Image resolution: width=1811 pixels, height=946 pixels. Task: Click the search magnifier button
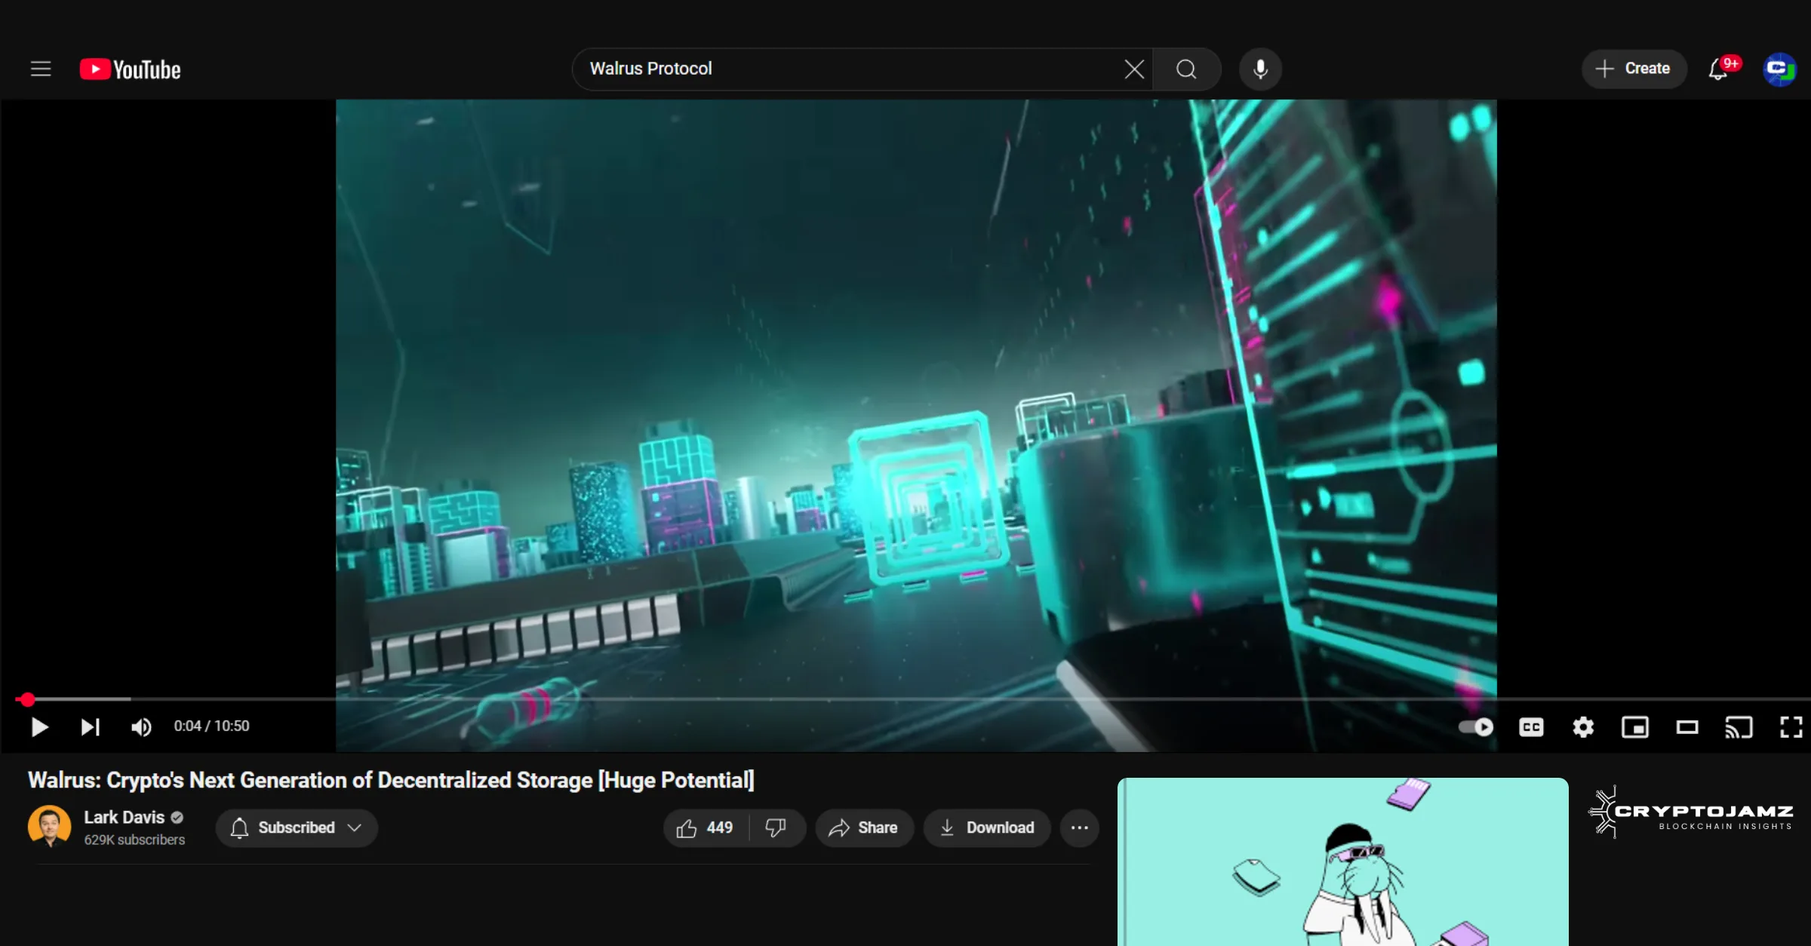[1186, 69]
